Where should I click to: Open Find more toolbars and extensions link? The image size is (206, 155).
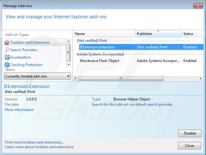(x=34, y=142)
